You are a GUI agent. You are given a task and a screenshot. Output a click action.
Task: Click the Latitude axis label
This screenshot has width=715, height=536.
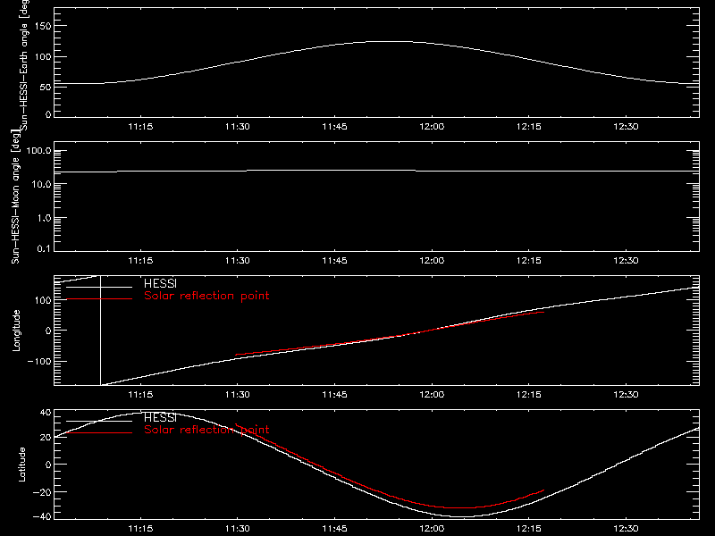point(21,465)
